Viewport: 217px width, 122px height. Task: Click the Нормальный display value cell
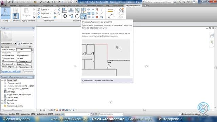coord(24,55)
